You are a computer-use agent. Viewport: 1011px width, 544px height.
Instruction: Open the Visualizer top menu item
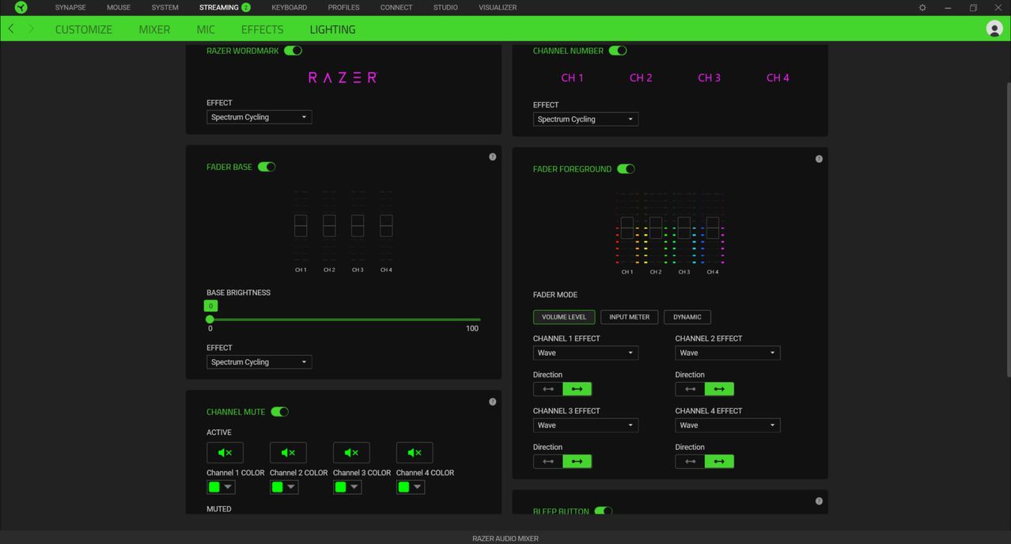pyautogui.click(x=498, y=7)
